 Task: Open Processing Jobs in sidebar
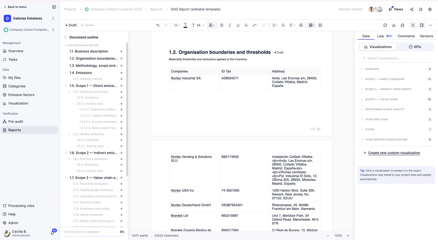(x=30, y=206)
